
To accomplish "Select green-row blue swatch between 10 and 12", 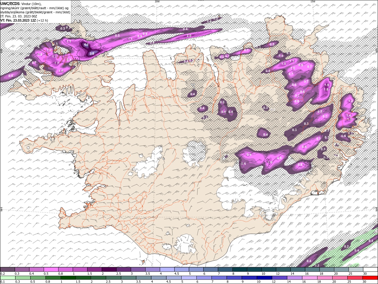I will (x=265, y=277).
